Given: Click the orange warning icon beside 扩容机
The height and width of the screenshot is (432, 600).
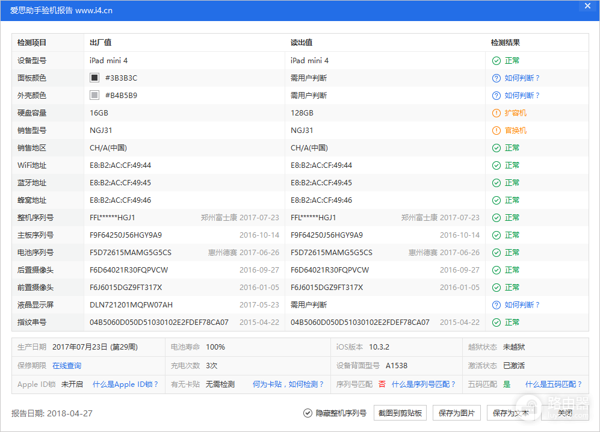Looking at the screenshot, I should [x=496, y=113].
